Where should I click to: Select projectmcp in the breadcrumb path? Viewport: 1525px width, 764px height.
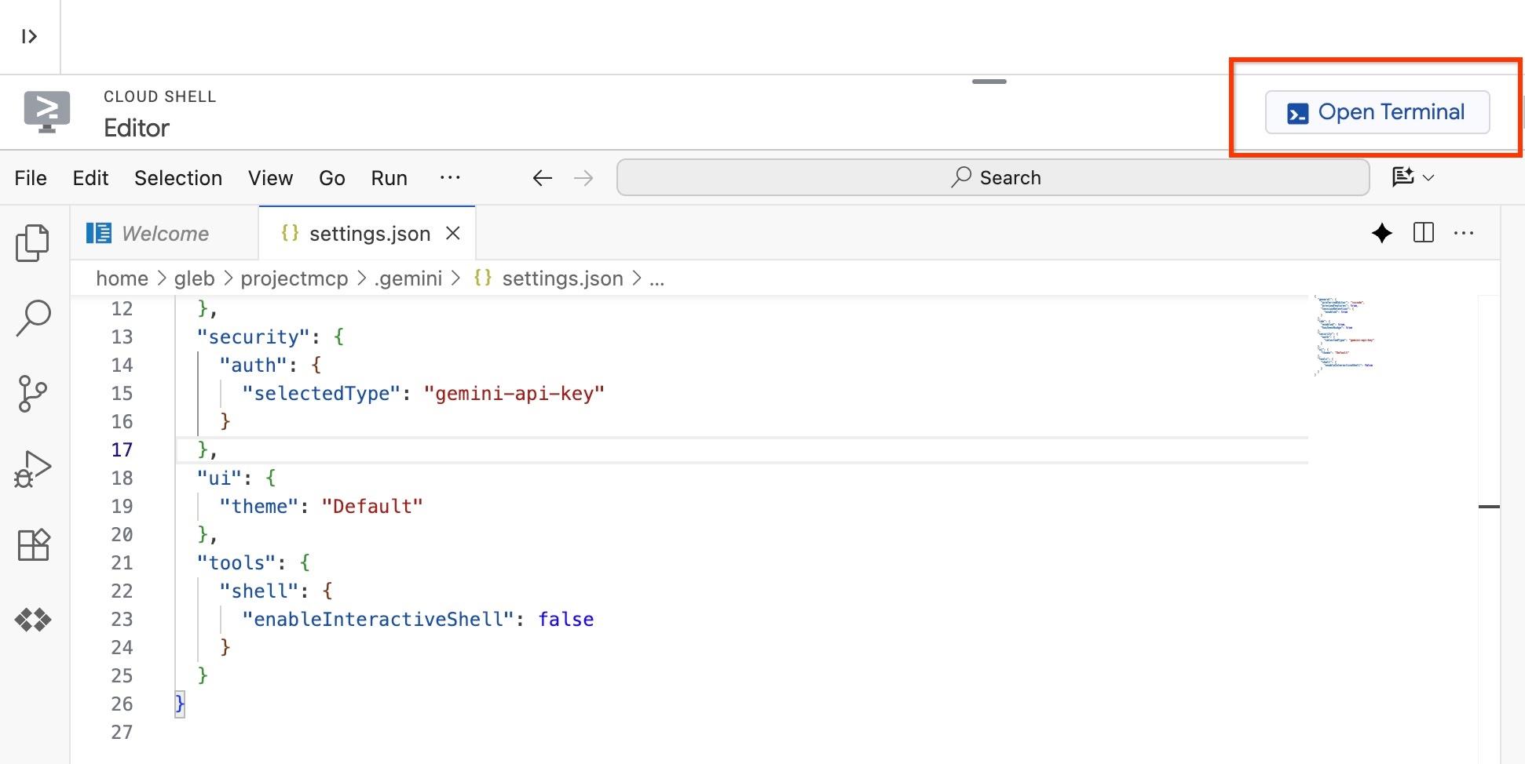coord(294,278)
